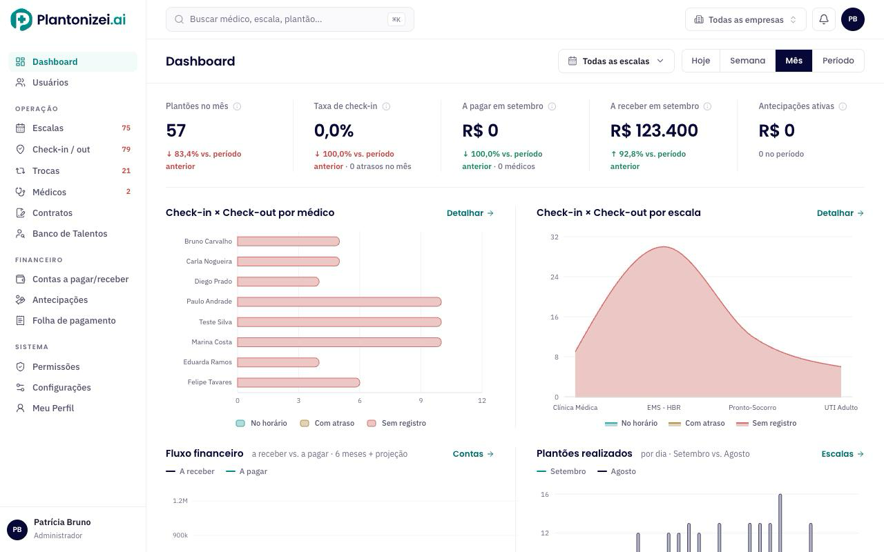
Task: Open Banco de Talentos
Action: click(73, 233)
